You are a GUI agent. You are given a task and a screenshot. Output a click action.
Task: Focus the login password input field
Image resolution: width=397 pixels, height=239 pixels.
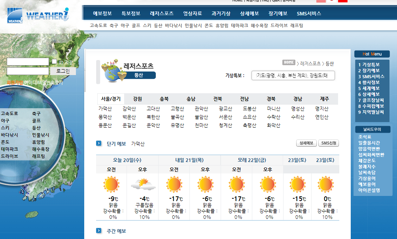point(28,71)
